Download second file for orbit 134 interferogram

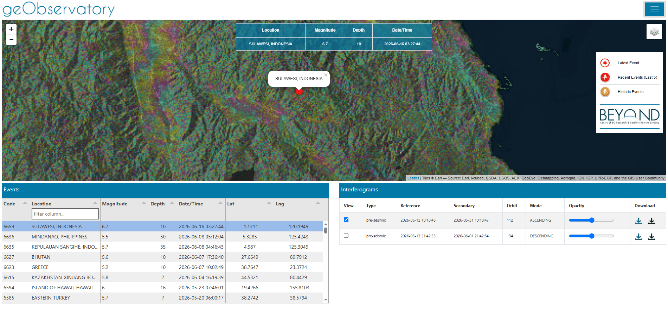point(651,236)
